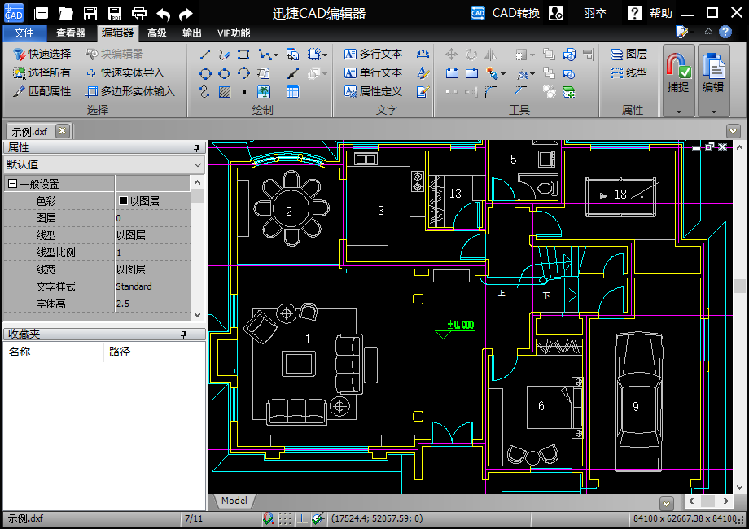Toggle ortho mode in status bar
The image size is (749, 529).
coord(301,518)
